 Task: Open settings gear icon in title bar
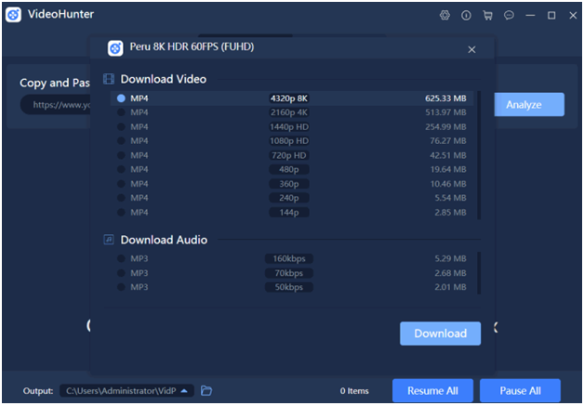pos(445,15)
